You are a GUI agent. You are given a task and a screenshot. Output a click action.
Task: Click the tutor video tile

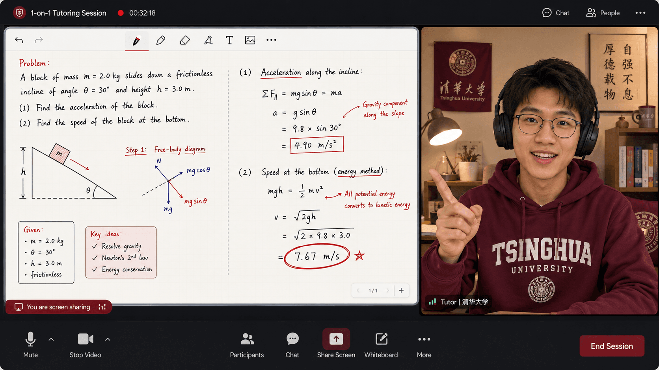click(540, 171)
